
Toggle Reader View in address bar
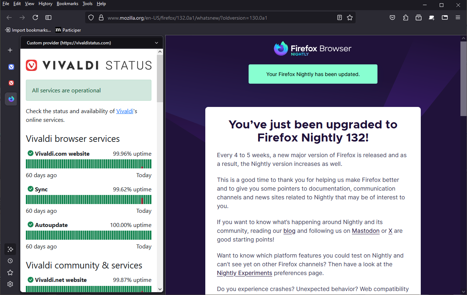[340, 17]
